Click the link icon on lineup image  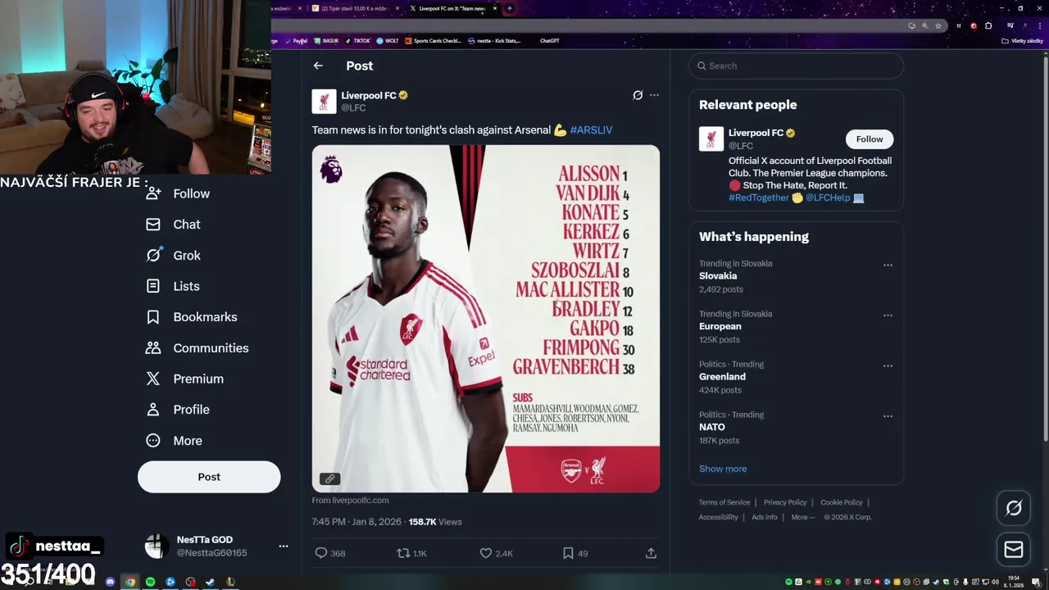[329, 479]
